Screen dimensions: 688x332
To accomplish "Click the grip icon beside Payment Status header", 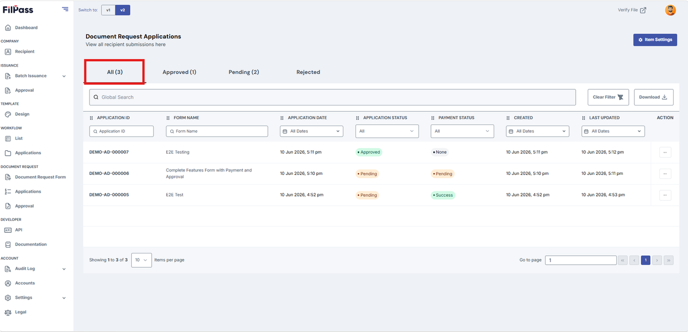I will point(433,118).
